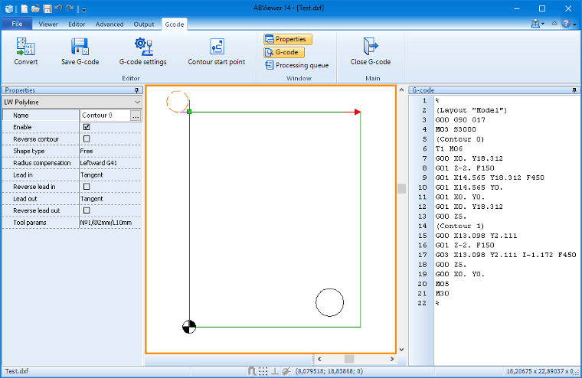Click the Close G-code icon

[370, 47]
